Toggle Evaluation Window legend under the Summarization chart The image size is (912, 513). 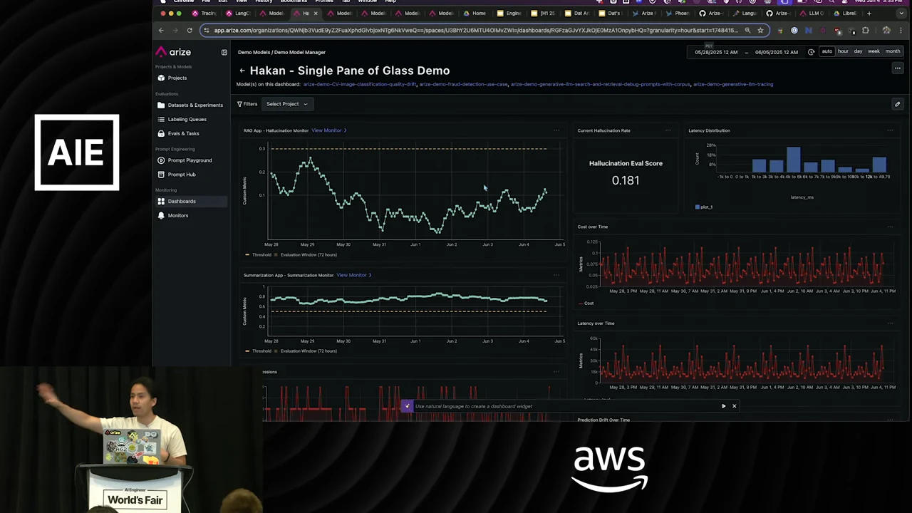click(x=306, y=351)
